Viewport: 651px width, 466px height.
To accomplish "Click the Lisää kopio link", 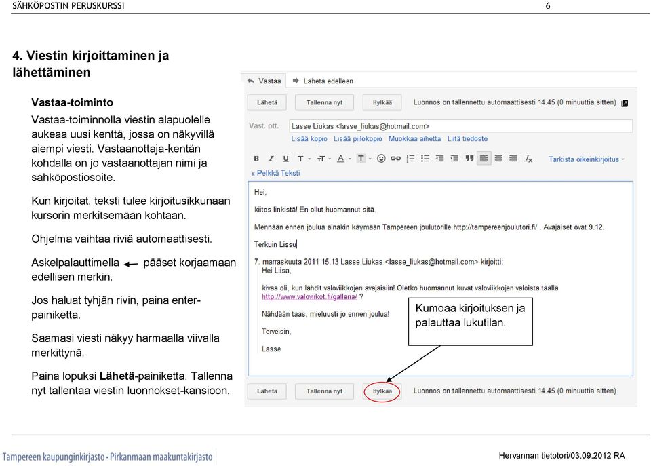I will pos(309,139).
